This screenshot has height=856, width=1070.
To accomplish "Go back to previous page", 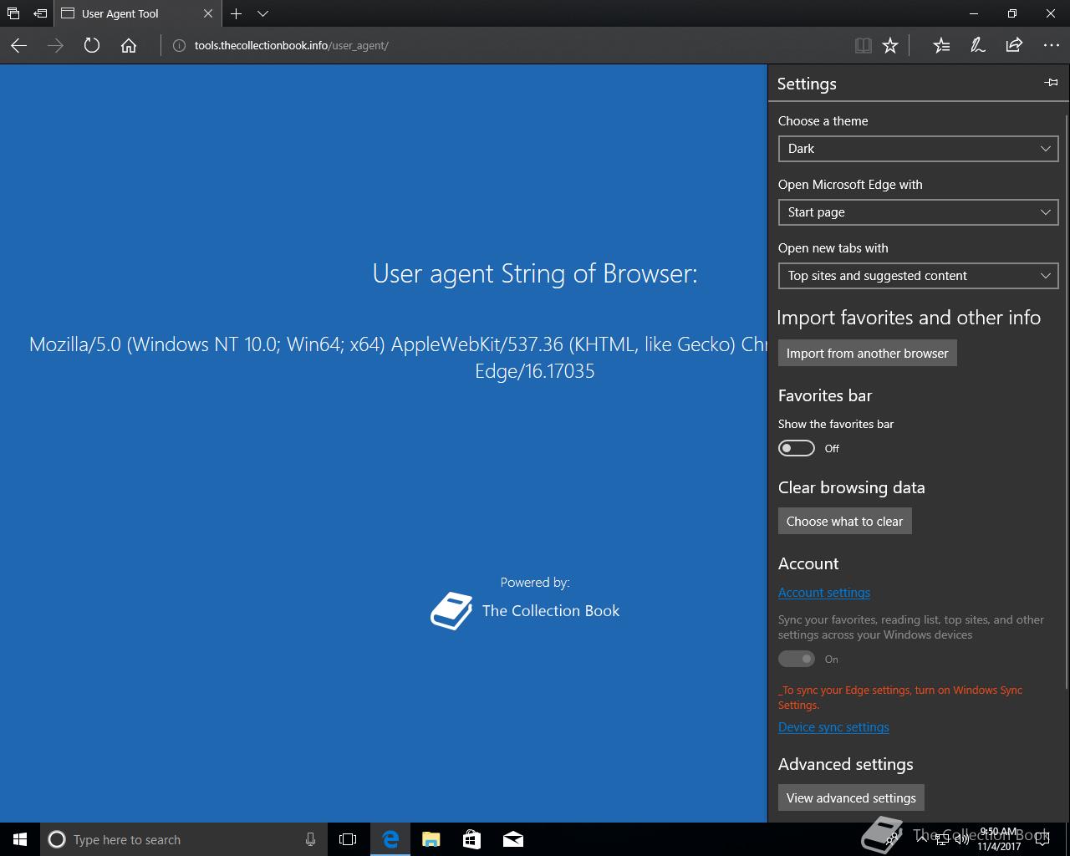I will click(18, 46).
